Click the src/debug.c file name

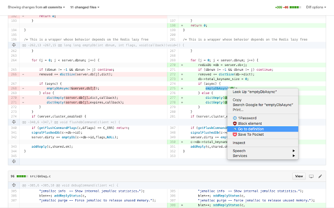tap(40, 176)
